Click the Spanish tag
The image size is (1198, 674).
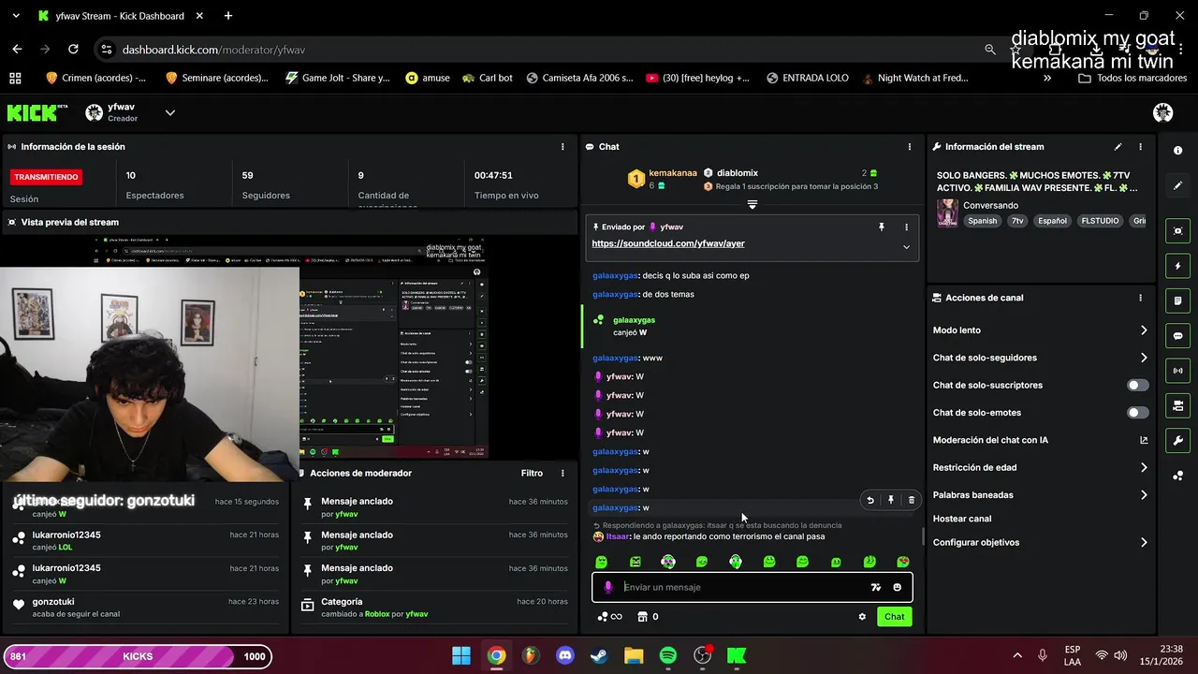[x=983, y=221]
